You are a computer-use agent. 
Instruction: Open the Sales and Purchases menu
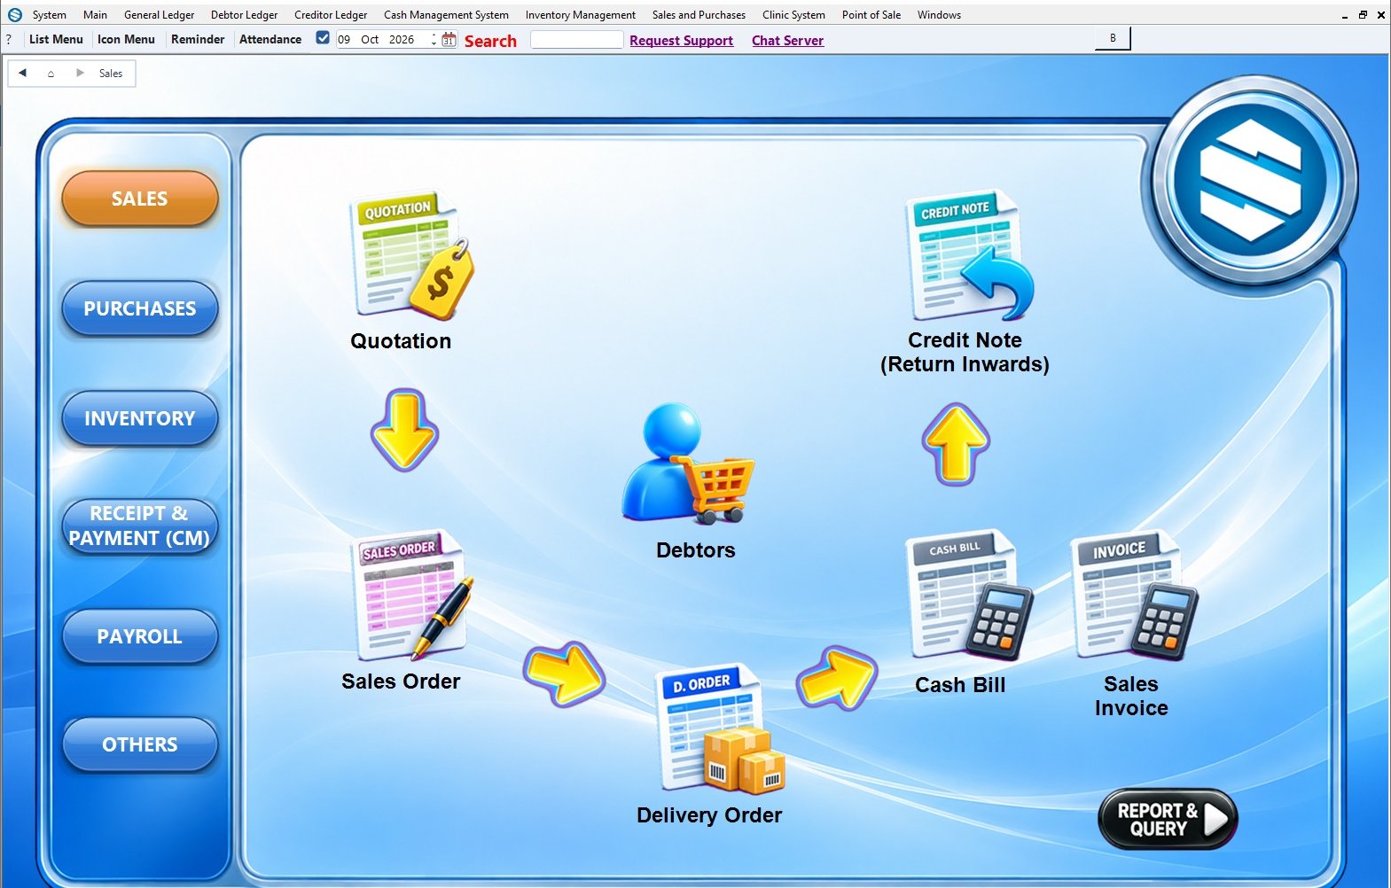coord(699,15)
